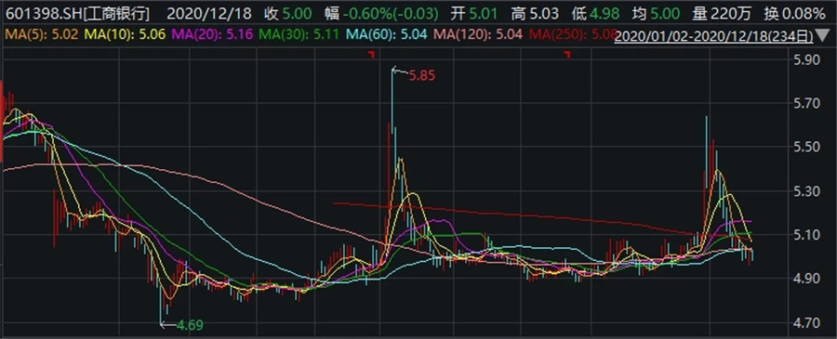Open the date range 2020/01/02-2020/12/18 selector

point(714,36)
